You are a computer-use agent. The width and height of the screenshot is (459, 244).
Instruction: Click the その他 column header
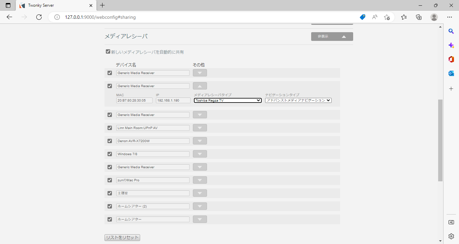tap(199, 65)
